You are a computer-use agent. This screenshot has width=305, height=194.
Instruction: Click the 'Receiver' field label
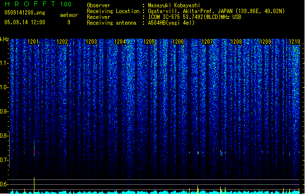tap(98, 17)
